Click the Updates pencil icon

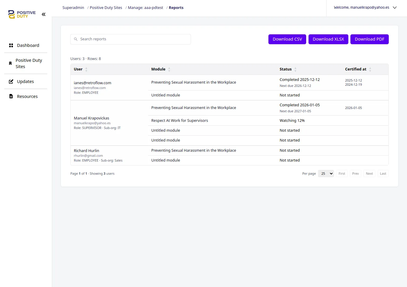point(11,81)
